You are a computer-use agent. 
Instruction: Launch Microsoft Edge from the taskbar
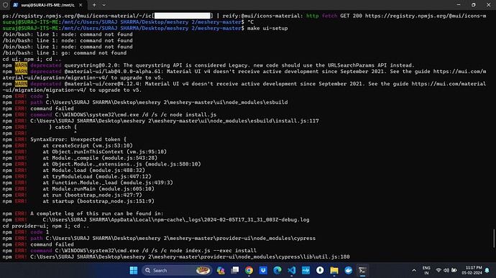coord(277,270)
